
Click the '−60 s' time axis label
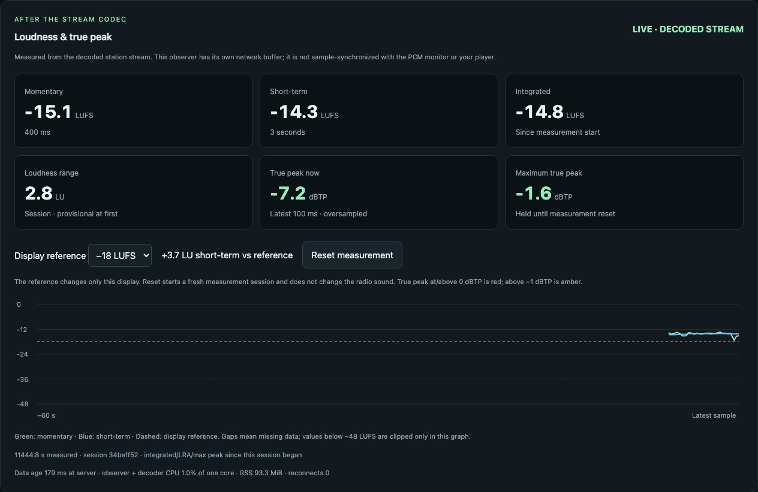pos(46,415)
